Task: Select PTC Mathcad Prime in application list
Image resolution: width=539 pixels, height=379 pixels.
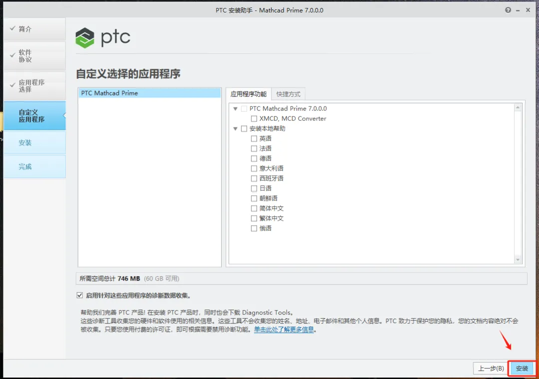Action: (x=150, y=93)
